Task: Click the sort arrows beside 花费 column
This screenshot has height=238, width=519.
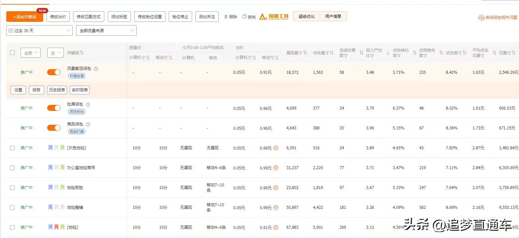Action: (513, 53)
